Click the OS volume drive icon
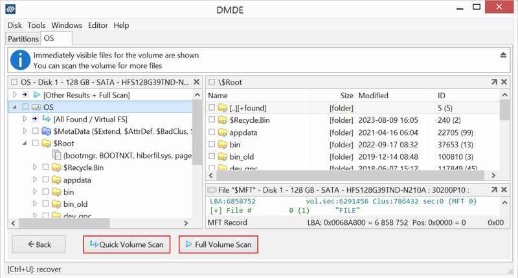The image size is (518, 278). [x=36, y=107]
